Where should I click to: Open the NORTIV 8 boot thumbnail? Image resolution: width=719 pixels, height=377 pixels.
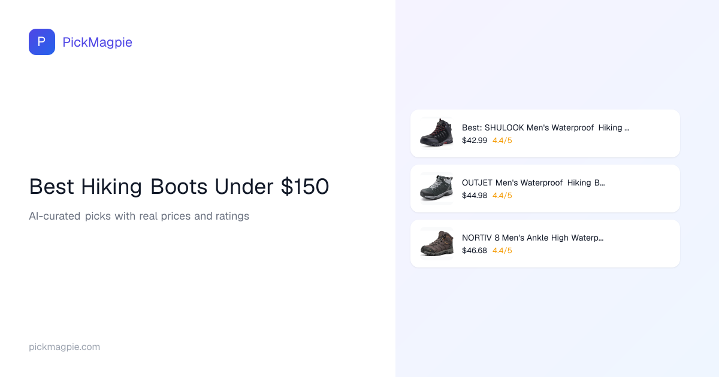point(436,243)
